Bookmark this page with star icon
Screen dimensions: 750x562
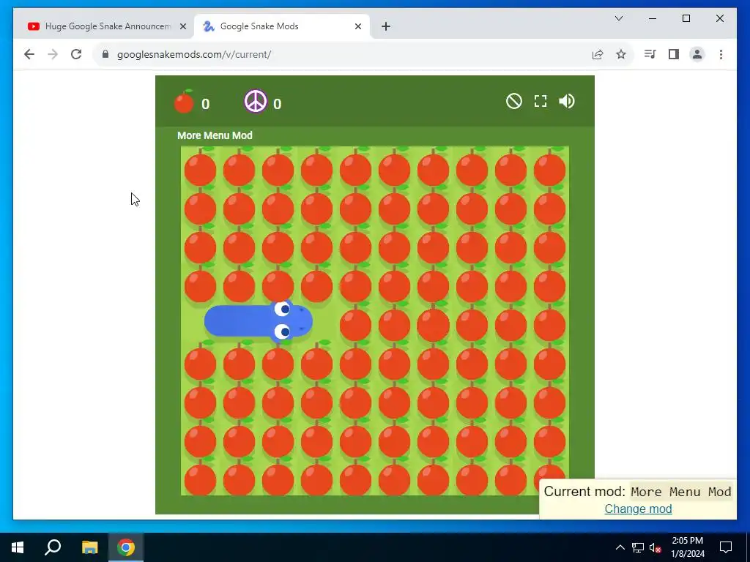coord(621,54)
